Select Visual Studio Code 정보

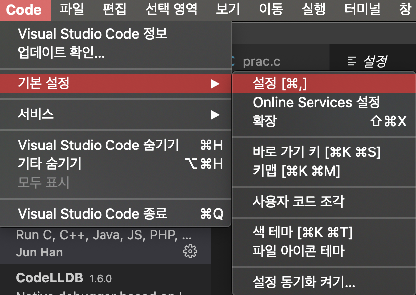coord(115,34)
